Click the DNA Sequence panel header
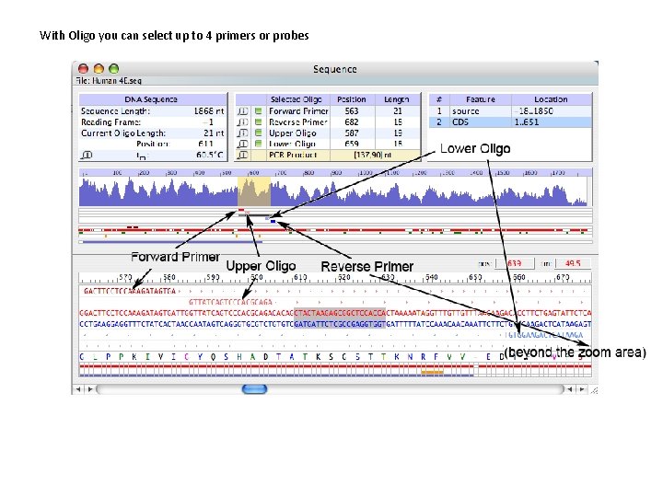The width and height of the screenshot is (663, 497). 151,99
